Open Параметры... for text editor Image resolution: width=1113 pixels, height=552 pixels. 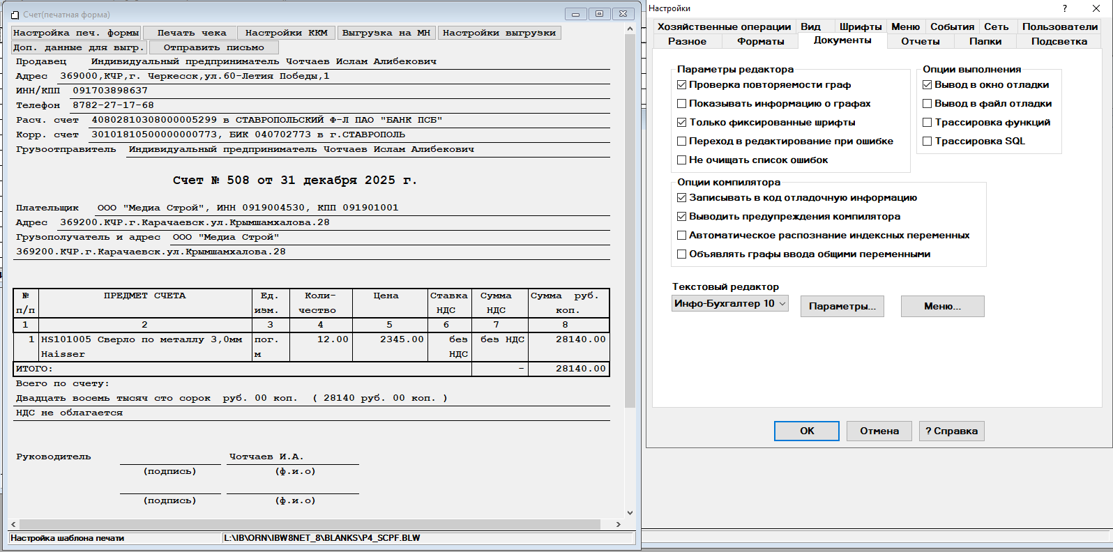[842, 307]
